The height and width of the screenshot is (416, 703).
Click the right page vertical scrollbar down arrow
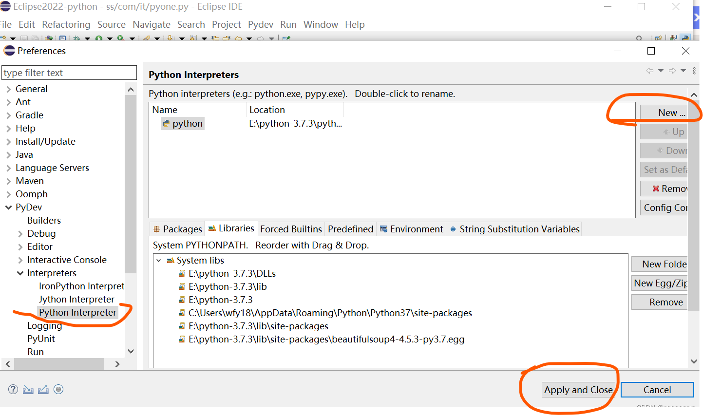(x=694, y=361)
